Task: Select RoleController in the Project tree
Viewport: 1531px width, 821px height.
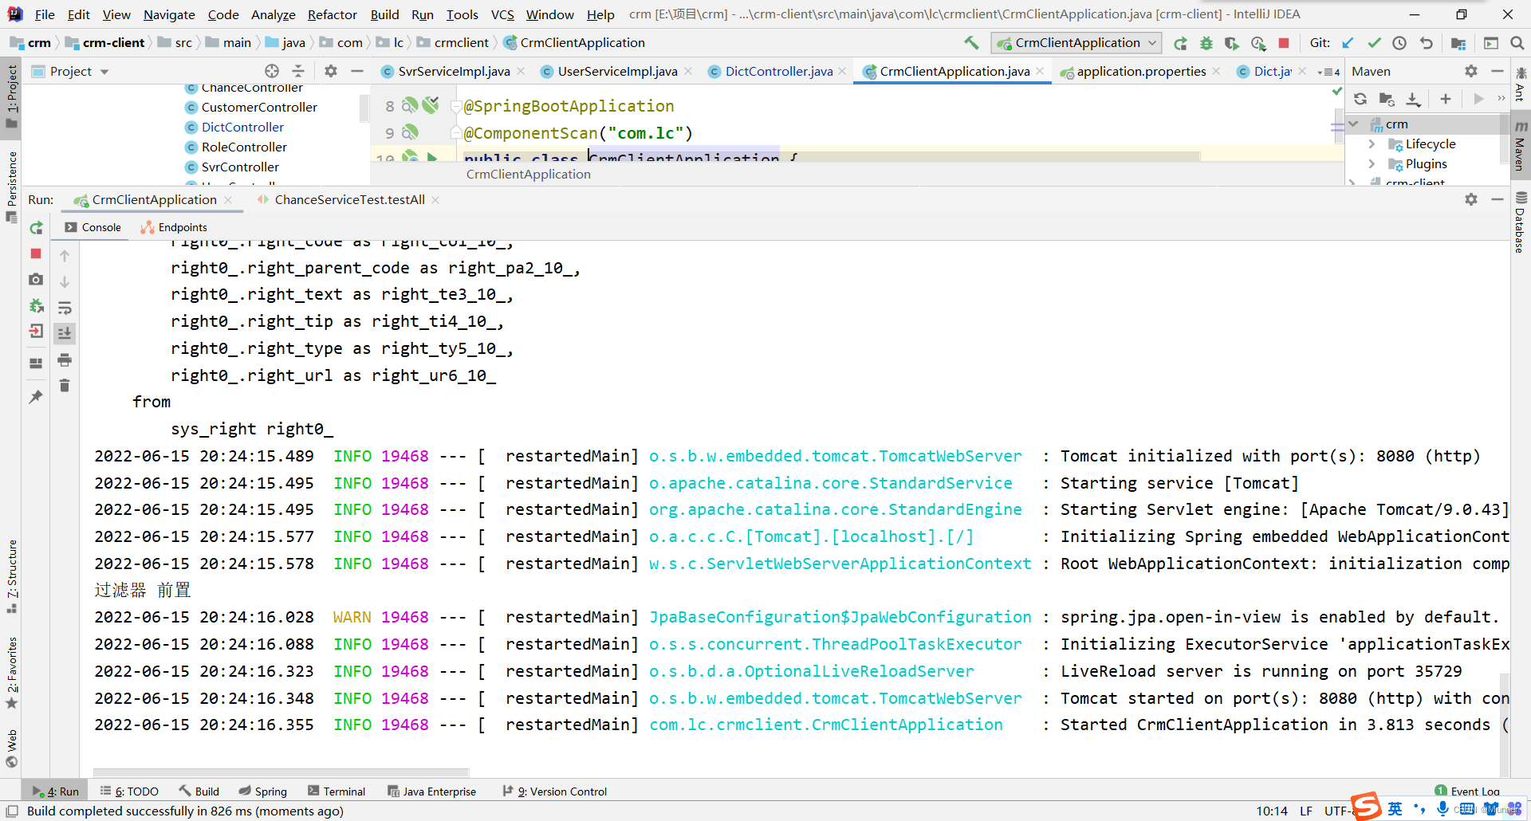Action: click(244, 147)
